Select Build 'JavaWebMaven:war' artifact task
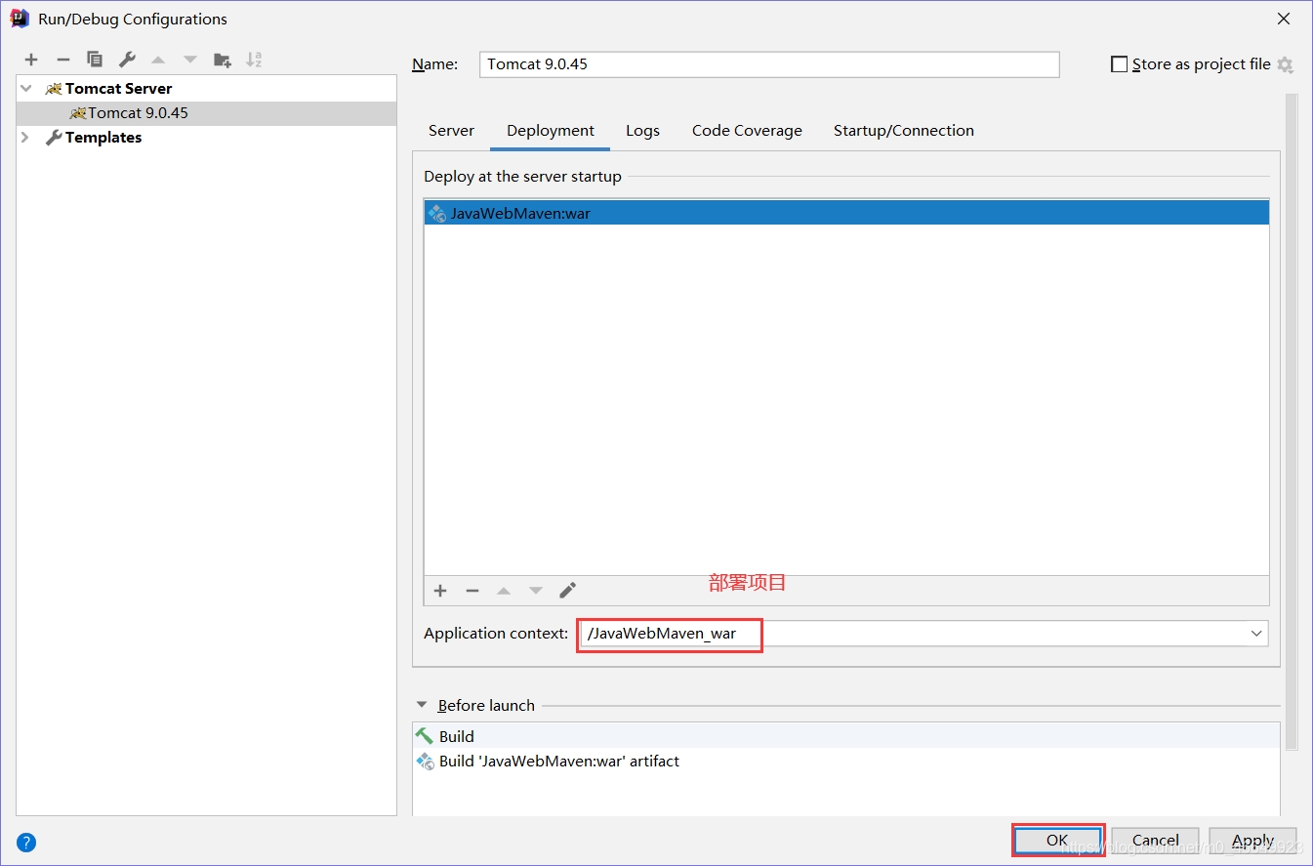 (846, 761)
